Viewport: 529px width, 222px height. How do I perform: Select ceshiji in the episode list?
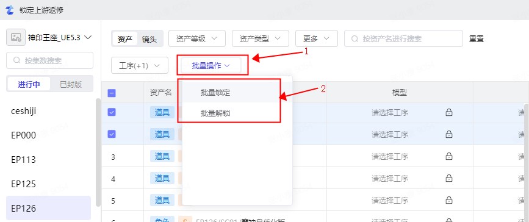click(x=48, y=111)
